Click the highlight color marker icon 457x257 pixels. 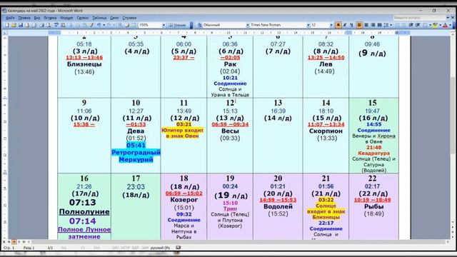(x=435, y=25)
